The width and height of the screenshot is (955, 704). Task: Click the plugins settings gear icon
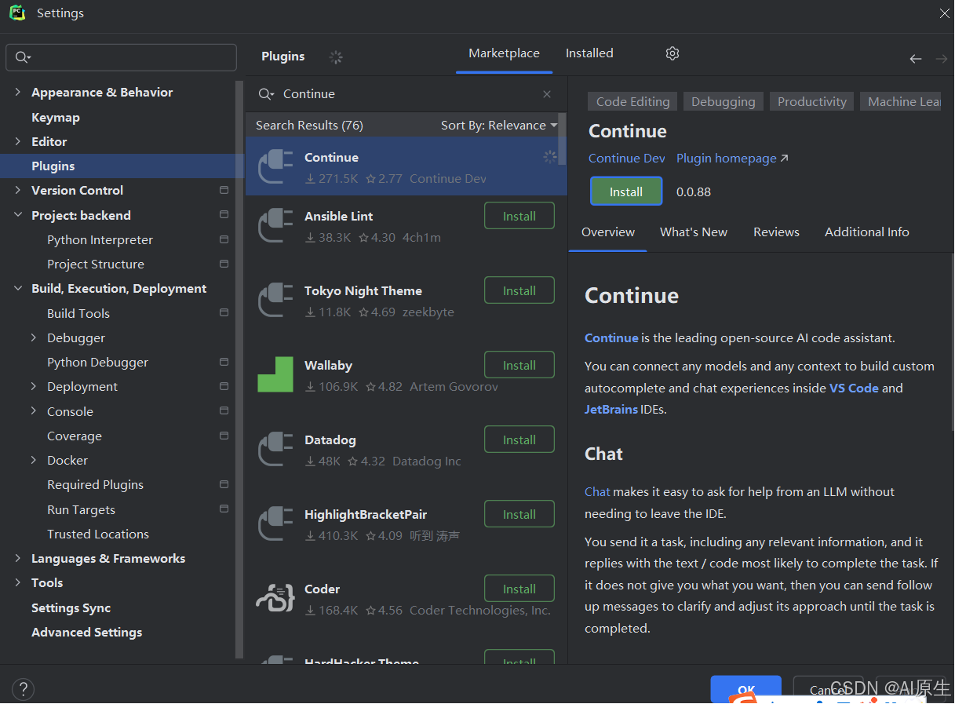(x=673, y=53)
